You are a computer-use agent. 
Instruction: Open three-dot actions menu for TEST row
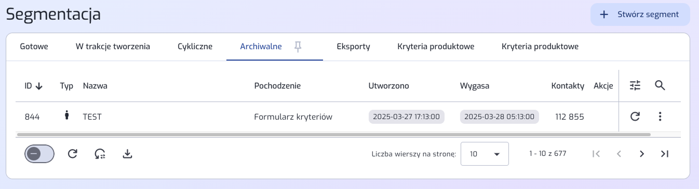pos(660,117)
